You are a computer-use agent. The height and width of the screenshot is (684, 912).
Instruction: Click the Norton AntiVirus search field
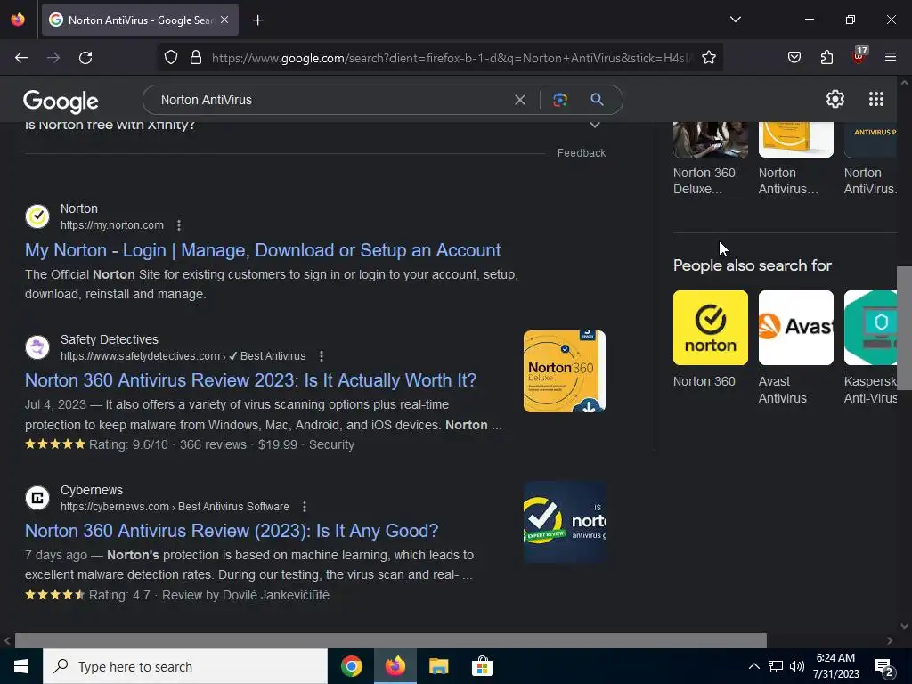pyautogui.click(x=331, y=100)
